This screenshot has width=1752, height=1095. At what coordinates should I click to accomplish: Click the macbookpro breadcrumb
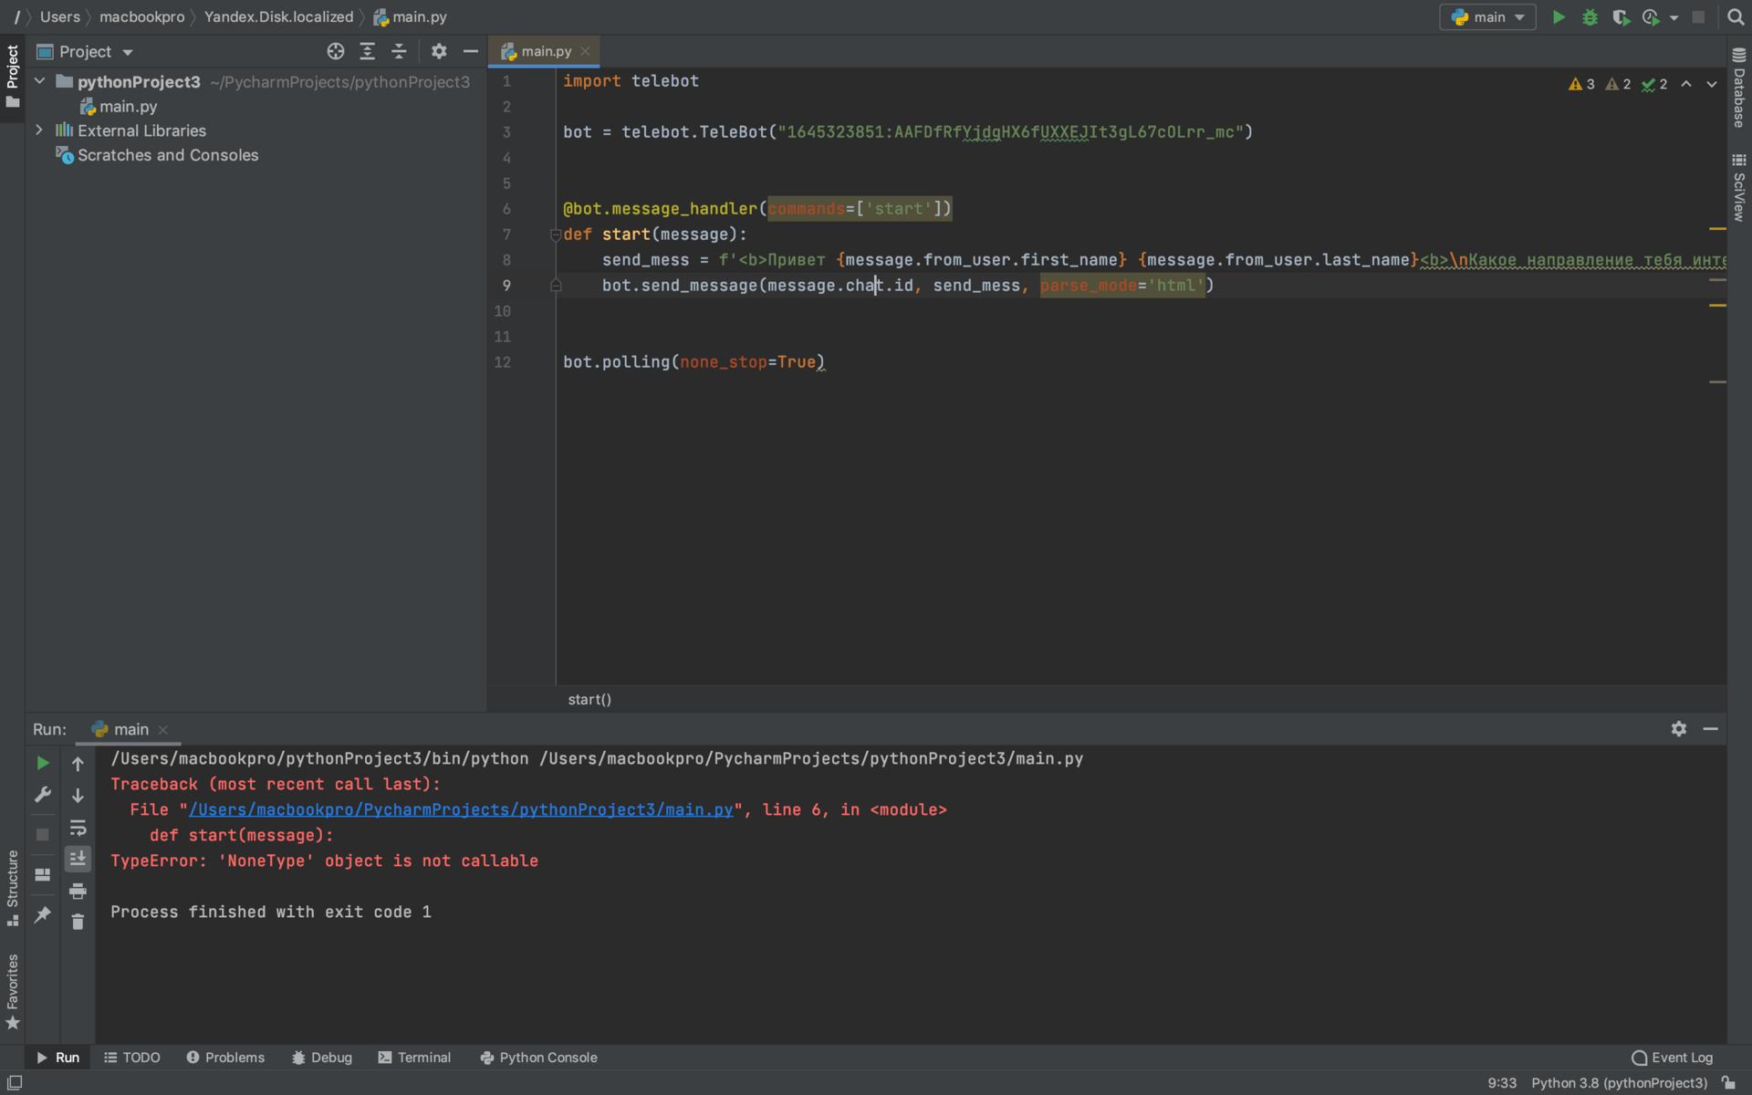coord(141,17)
